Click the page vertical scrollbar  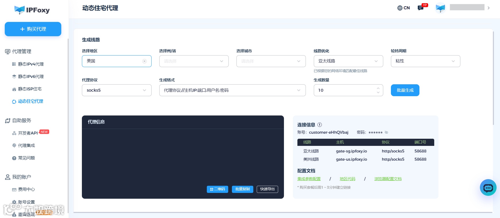tap(493, 78)
